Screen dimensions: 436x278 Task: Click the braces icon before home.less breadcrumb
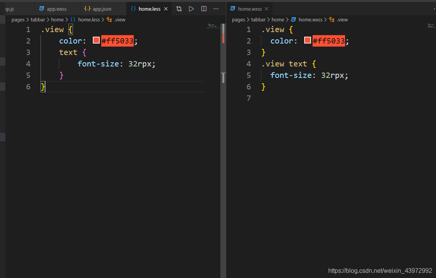click(73, 20)
